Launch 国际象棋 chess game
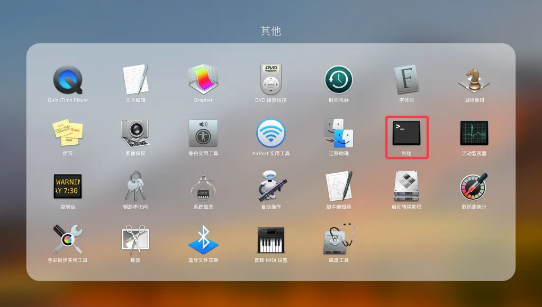The width and height of the screenshot is (542, 307). [474, 80]
